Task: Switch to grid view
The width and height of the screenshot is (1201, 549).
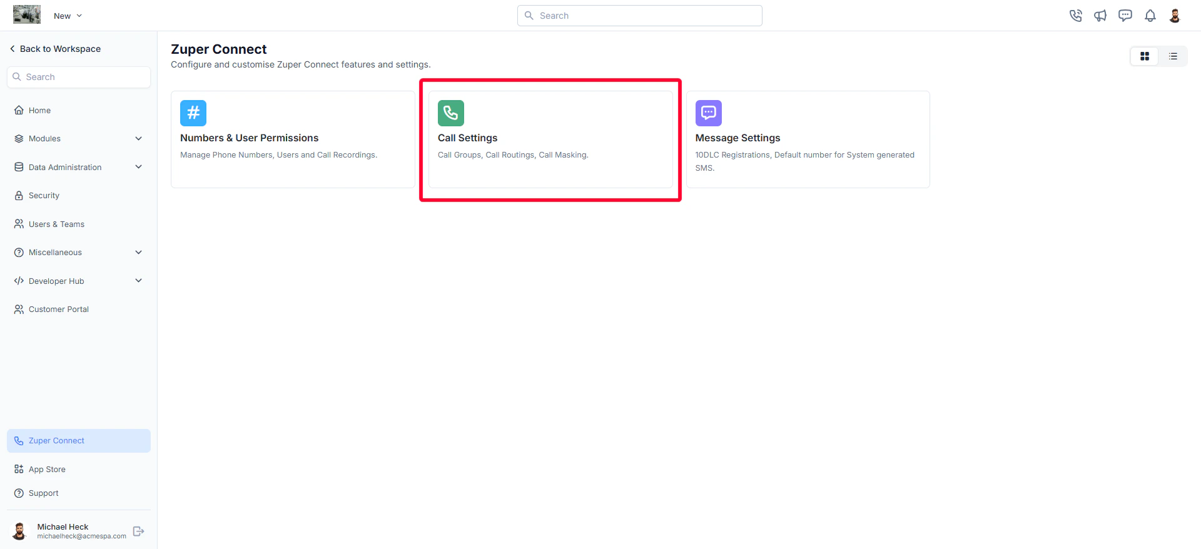Action: [1145, 56]
